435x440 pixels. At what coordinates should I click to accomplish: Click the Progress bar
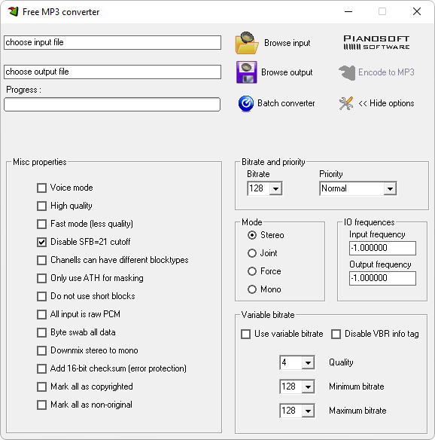click(x=112, y=105)
